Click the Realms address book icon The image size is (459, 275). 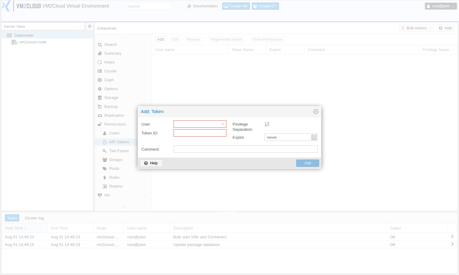[105, 186]
